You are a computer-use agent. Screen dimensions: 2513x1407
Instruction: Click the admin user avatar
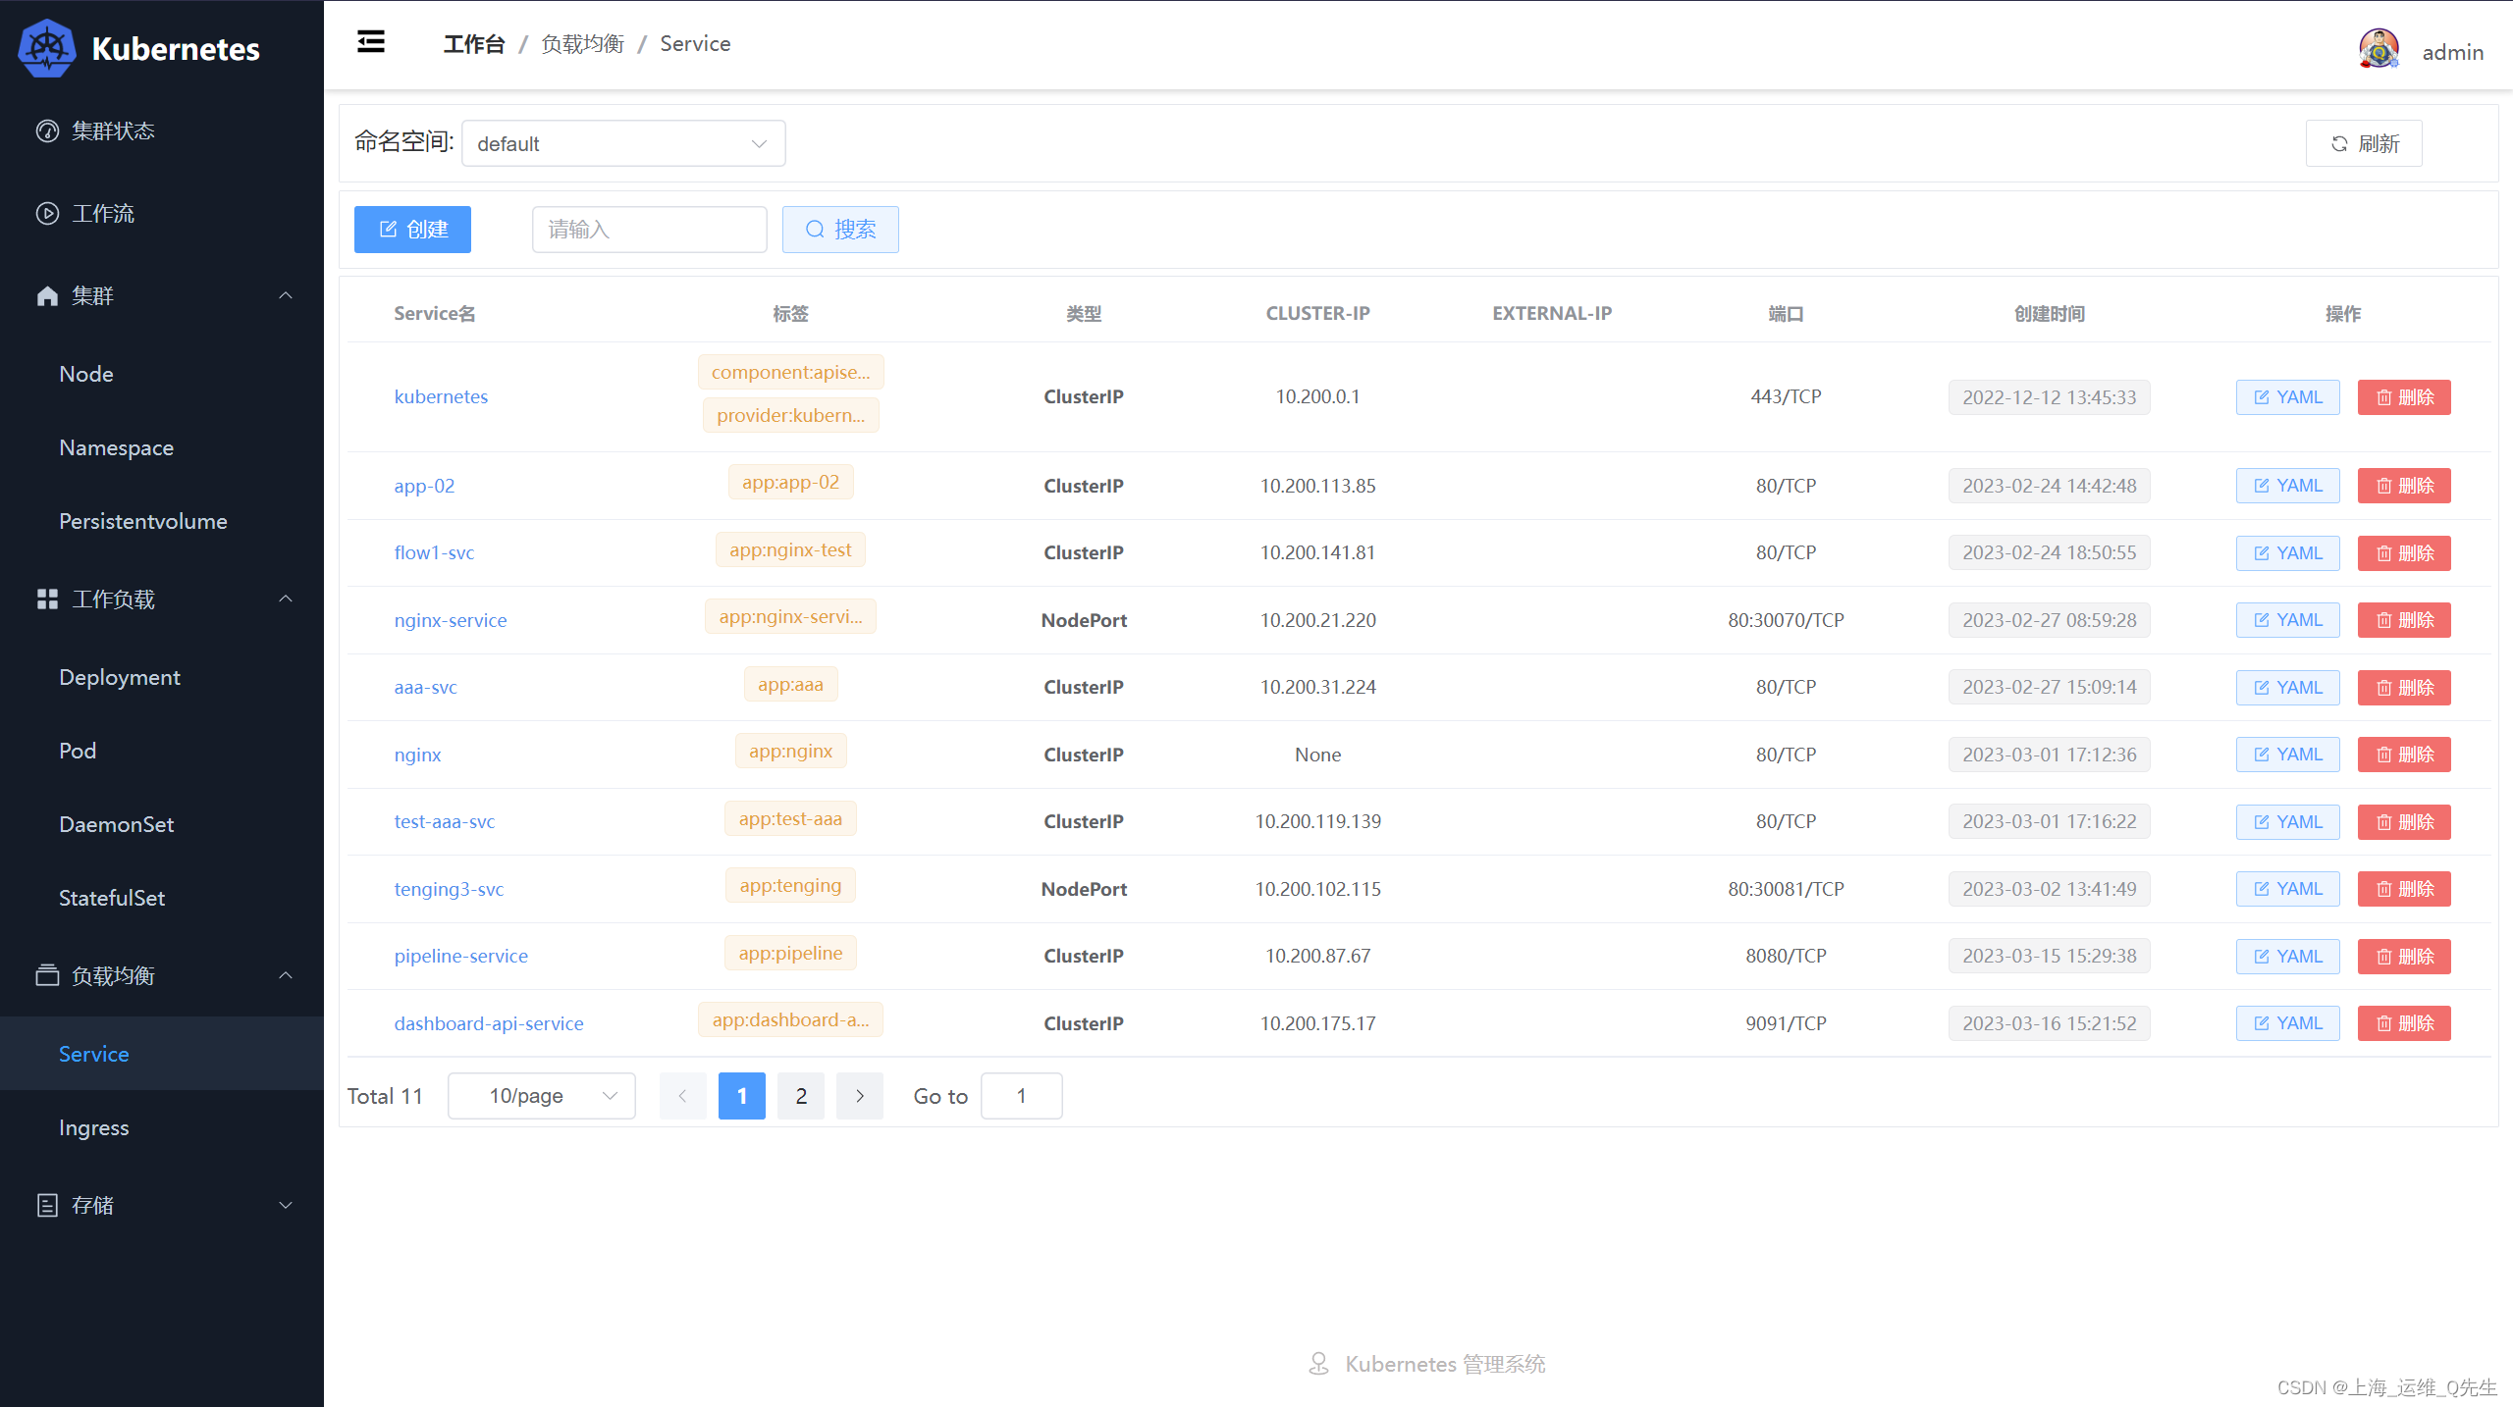click(2379, 50)
